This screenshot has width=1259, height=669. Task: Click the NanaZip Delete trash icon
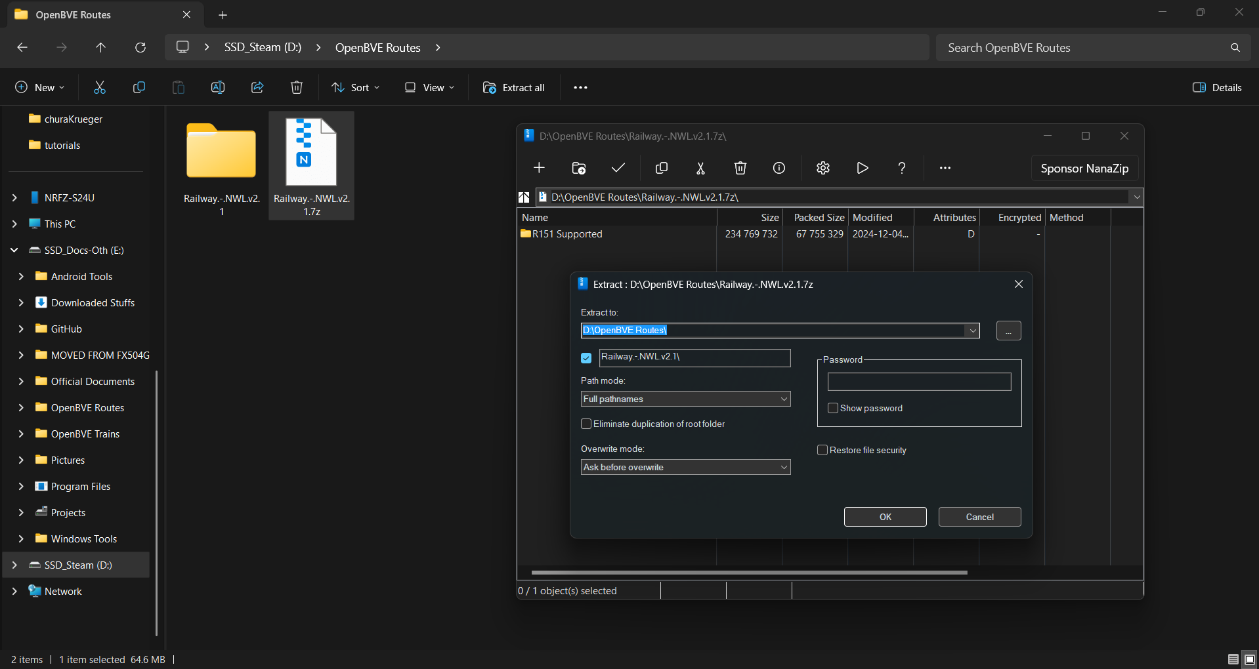pyautogui.click(x=740, y=168)
